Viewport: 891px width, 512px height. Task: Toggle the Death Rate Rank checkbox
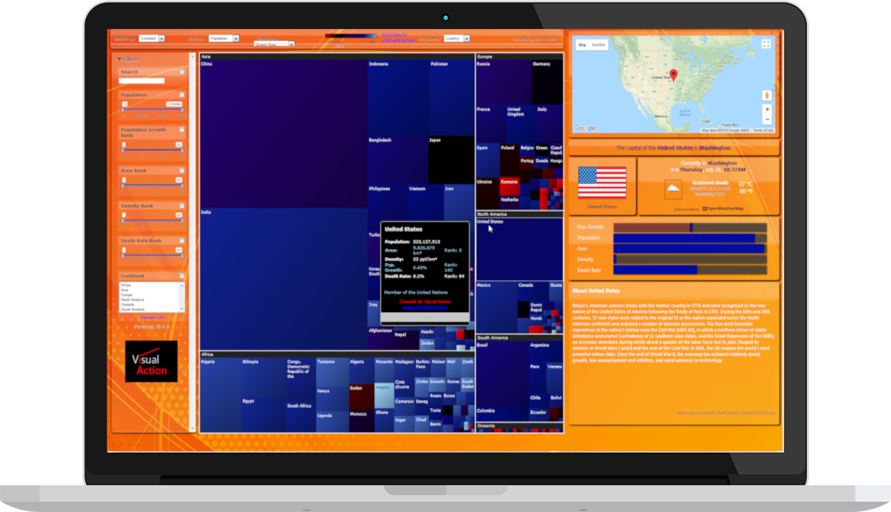182,240
